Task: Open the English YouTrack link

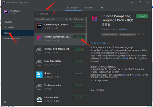Action: [124, 58]
